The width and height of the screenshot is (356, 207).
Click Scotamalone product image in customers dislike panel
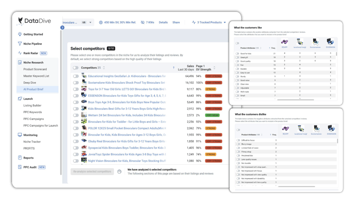tap(316, 128)
